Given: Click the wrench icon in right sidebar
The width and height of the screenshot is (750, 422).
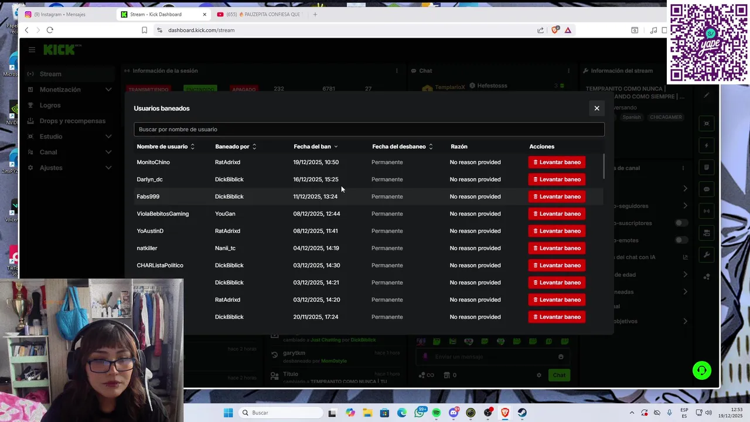Looking at the screenshot, I should coord(707,255).
